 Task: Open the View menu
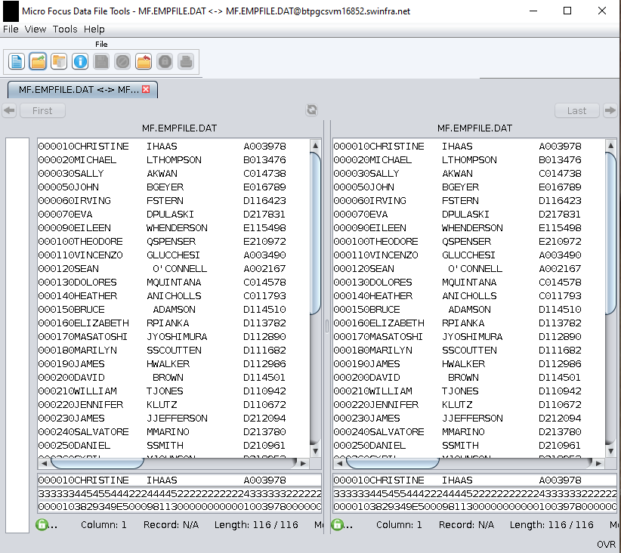[x=35, y=29]
